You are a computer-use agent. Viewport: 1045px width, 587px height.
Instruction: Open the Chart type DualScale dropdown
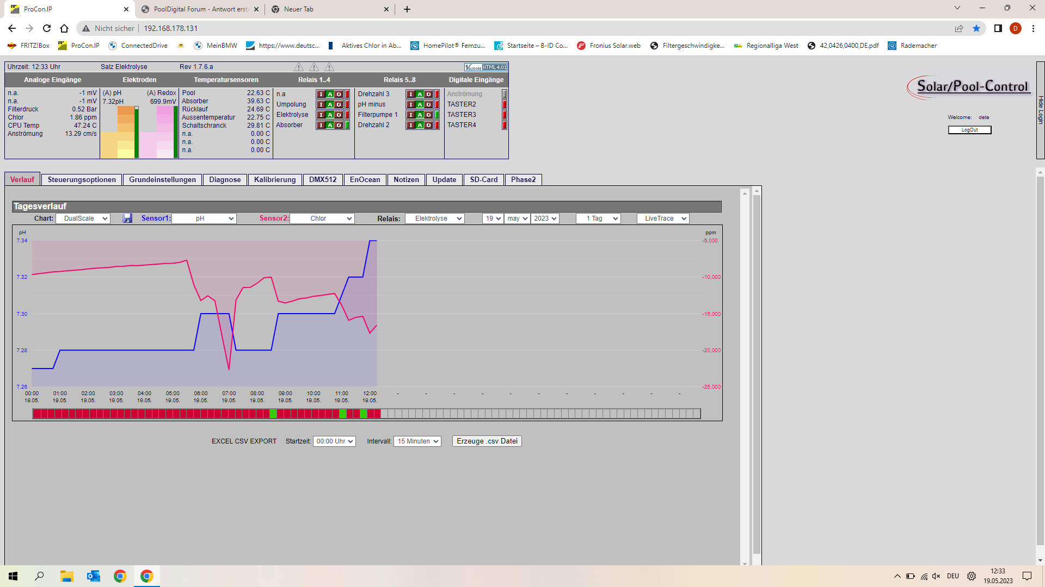(83, 218)
